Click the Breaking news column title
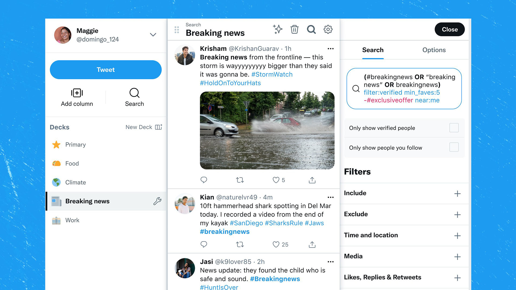This screenshot has height=290, width=516. 215,33
